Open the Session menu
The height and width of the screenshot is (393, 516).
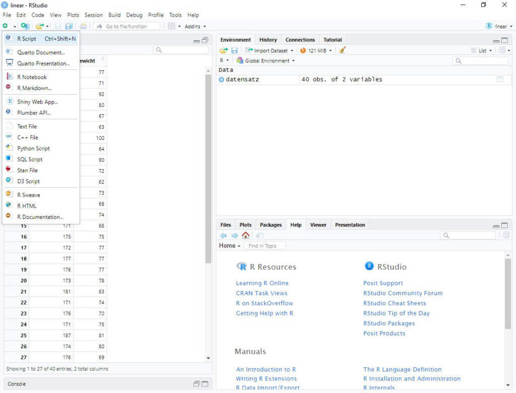pyautogui.click(x=93, y=15)
